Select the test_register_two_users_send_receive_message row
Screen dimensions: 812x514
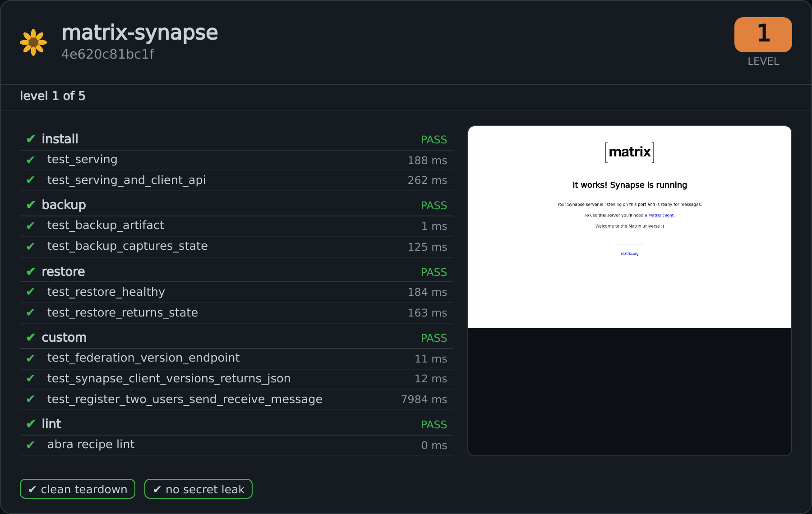(236, 399)
